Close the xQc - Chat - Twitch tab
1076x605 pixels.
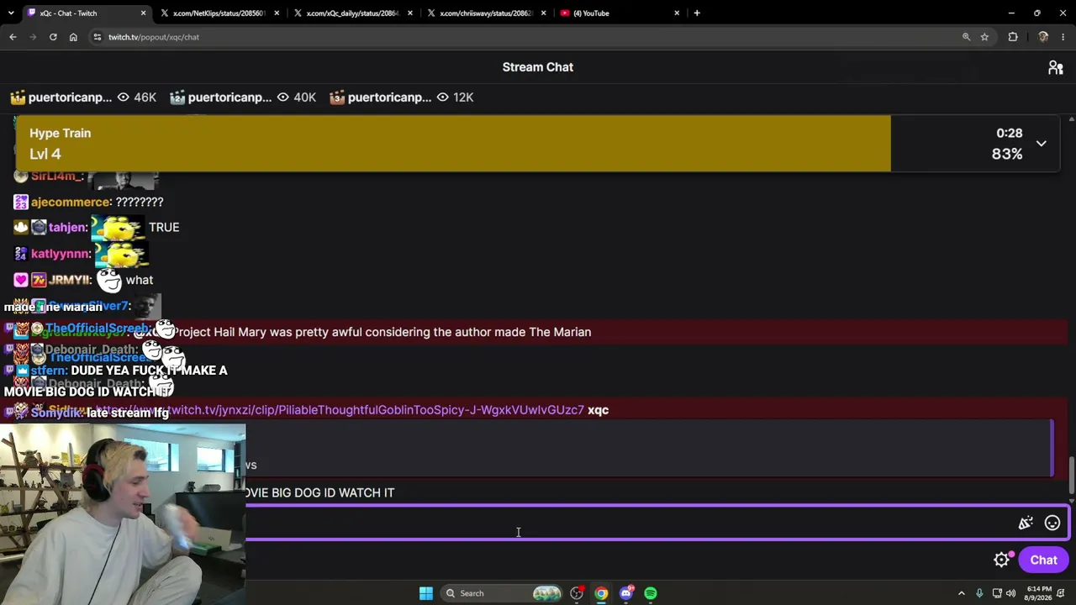click(143, 13)
